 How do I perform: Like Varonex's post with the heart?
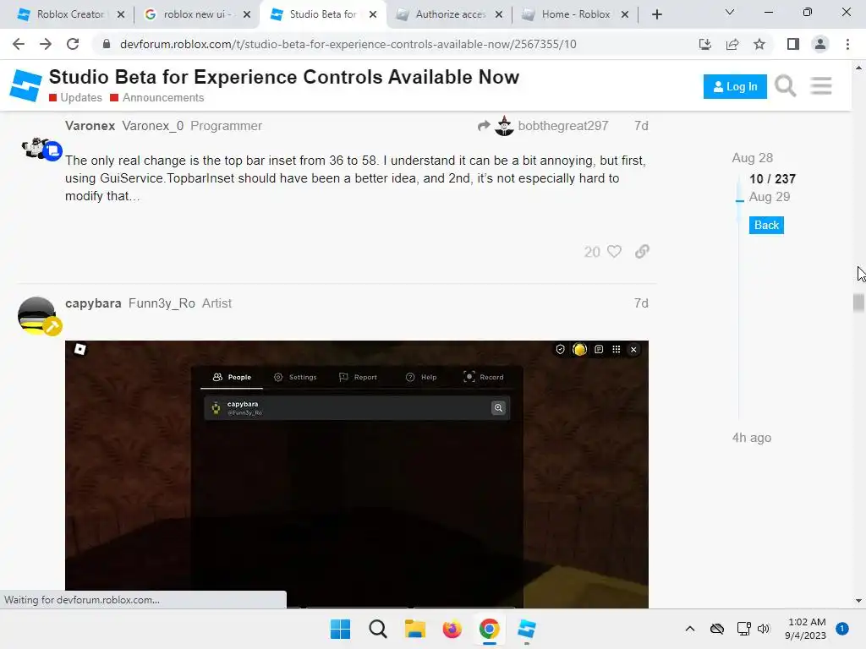(x=614, y=252)
